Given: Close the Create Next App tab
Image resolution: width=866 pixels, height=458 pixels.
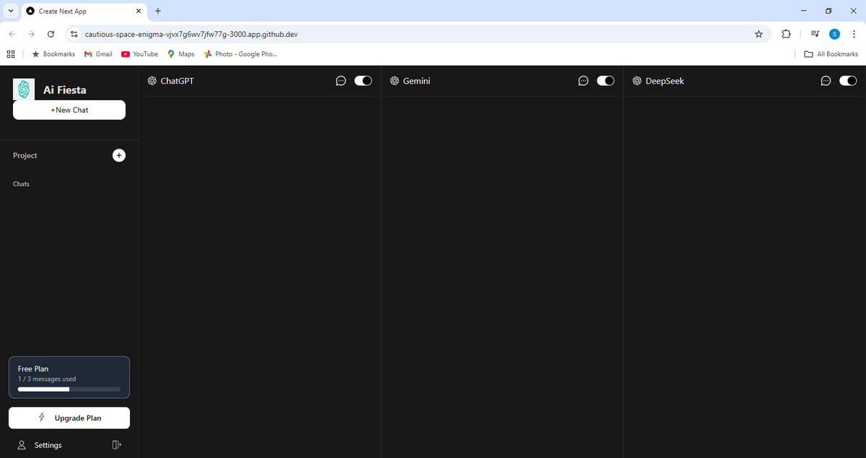Looking at the screenshot, I should pyautogui.click(x=139, y=11).
